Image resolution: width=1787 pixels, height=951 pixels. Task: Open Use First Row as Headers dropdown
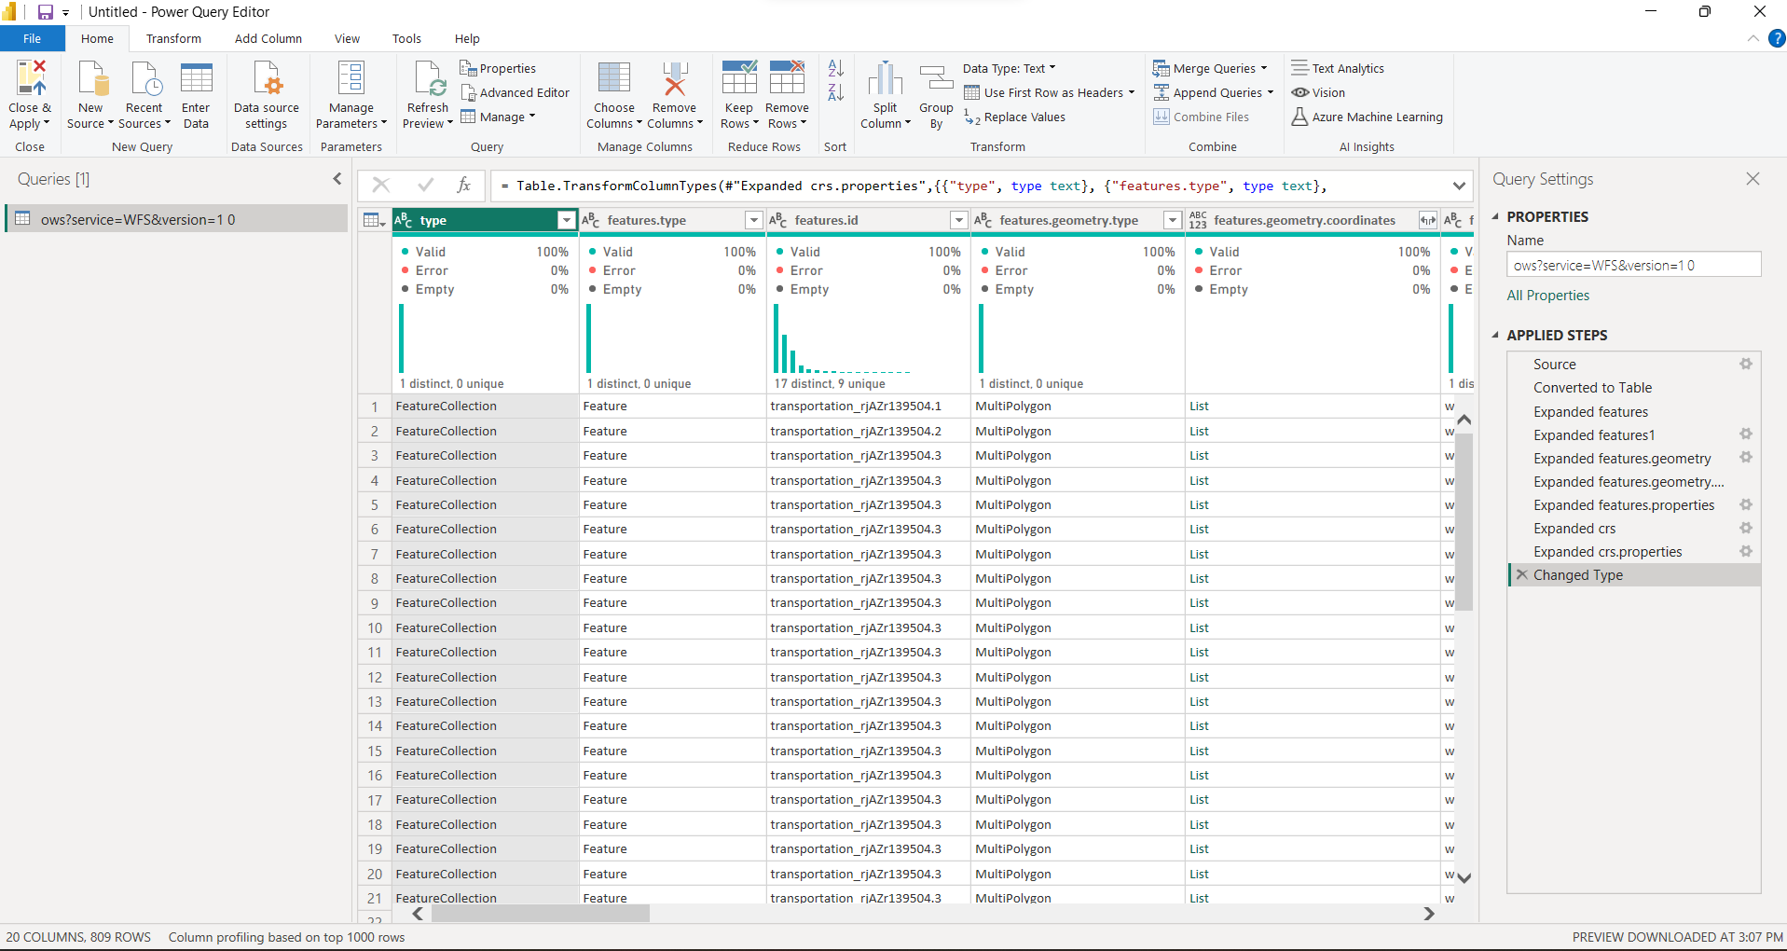pos(1049,92)
